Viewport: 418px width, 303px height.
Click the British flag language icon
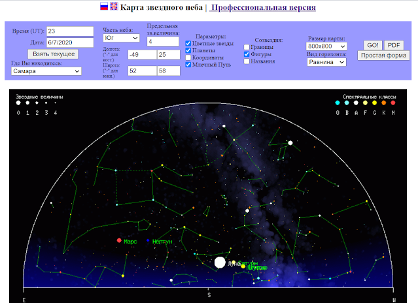coord(114,7)
